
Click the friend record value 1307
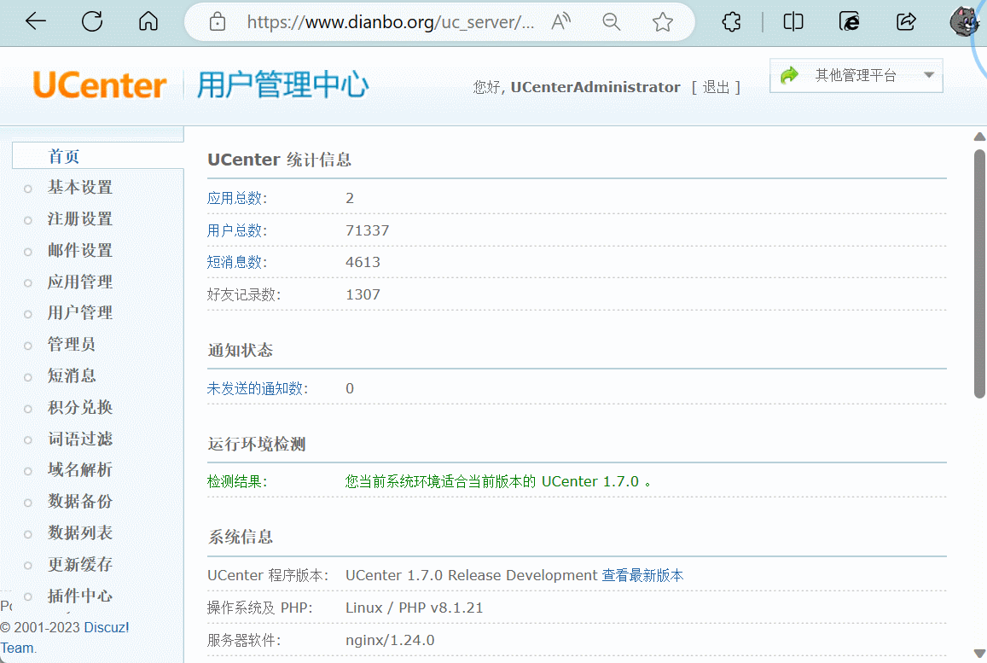tap(363, 294)
